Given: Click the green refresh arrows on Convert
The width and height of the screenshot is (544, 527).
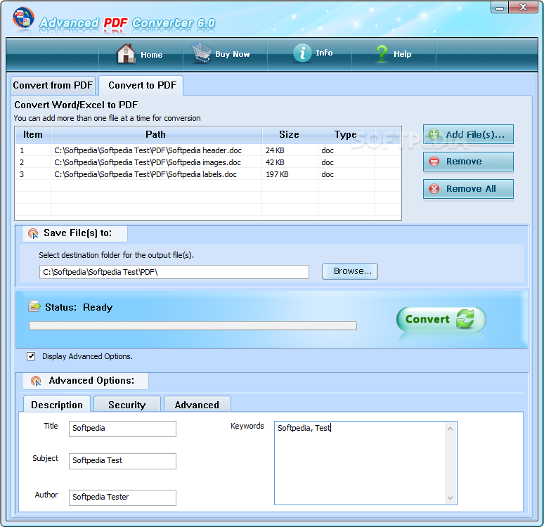Looking at the screenshot, I should (x=465, y=318).
